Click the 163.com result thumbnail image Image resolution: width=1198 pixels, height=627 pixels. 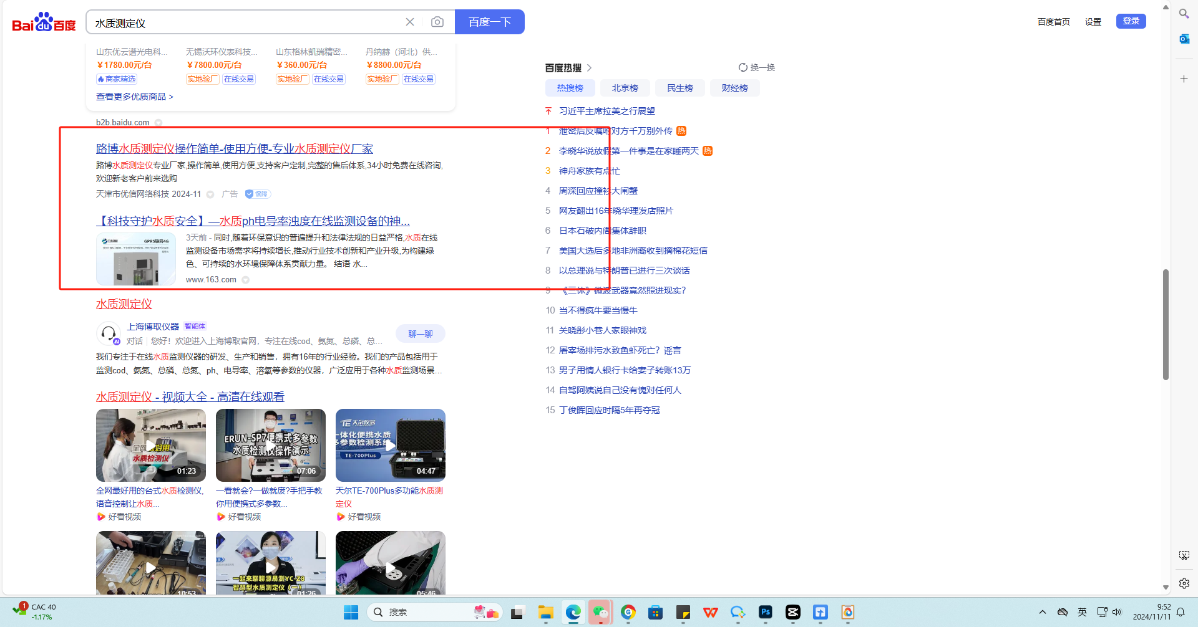pyautogui.click(x=136, y=259)
